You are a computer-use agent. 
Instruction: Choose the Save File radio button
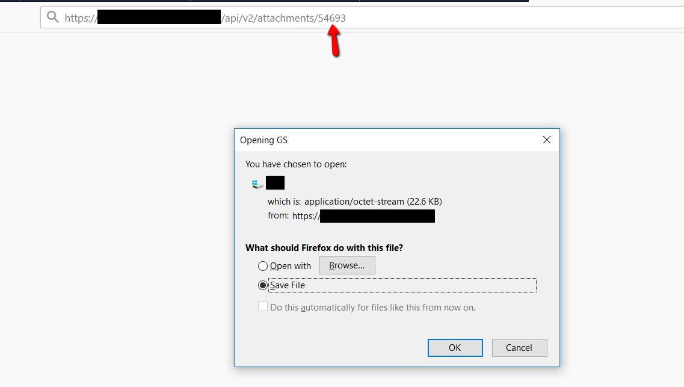pos(263,285)
